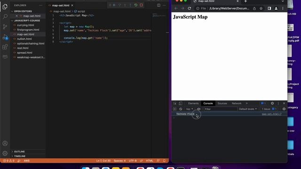
Task: Open the Default levels dropdown
Action: [248, 109]
